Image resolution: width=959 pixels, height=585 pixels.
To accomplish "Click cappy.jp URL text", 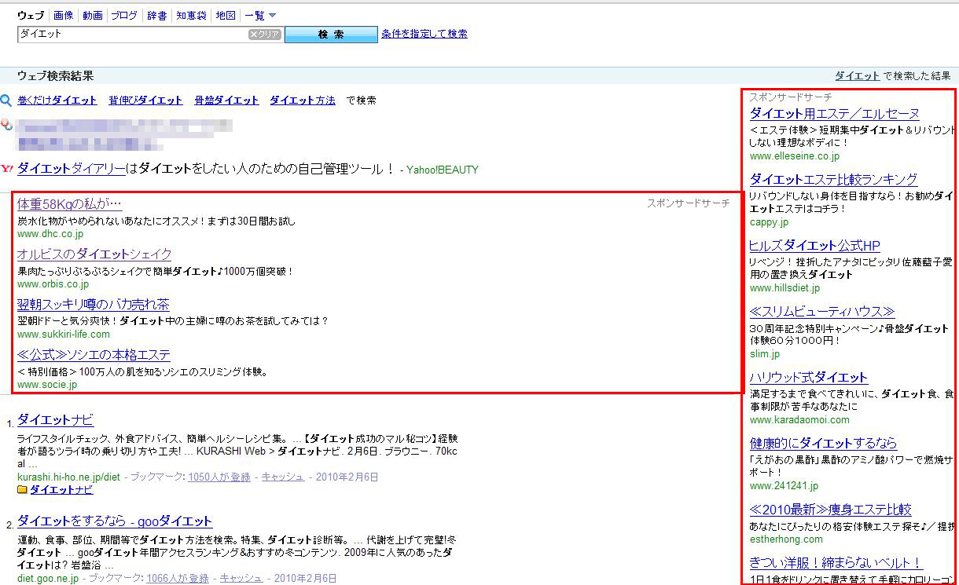I will pos(769,222).
